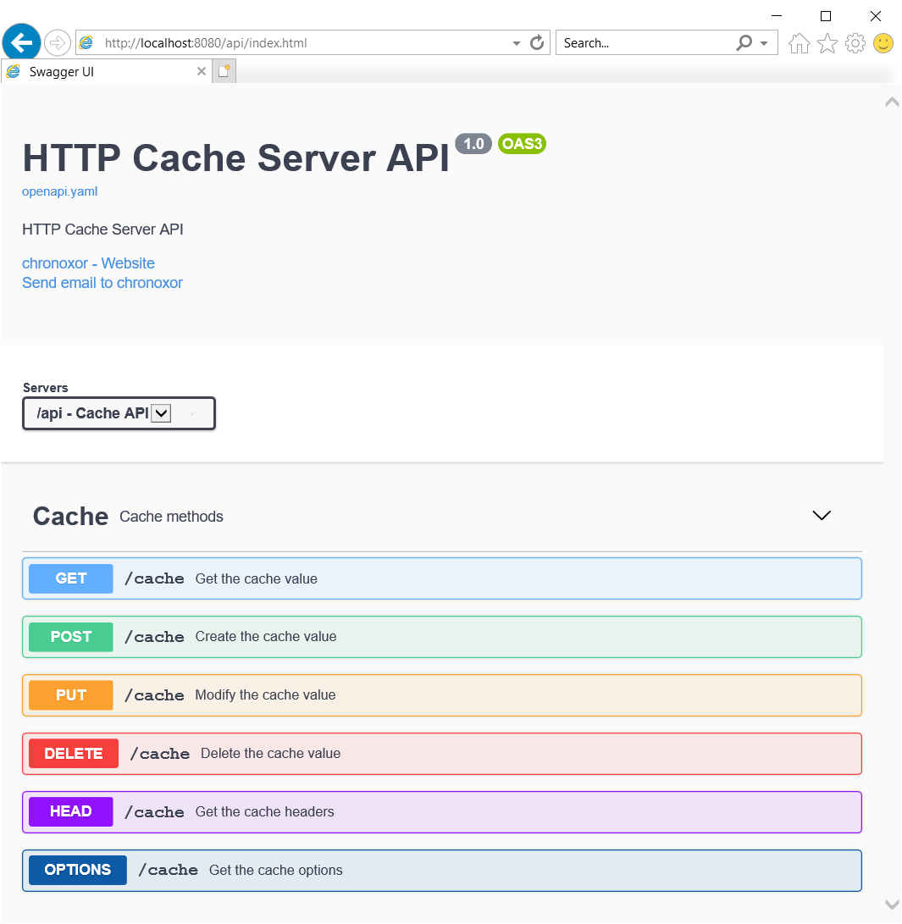Click the 'Delete the cache value' summary
Viewport: 902px width, 924px height.
[x=270, y=753]
